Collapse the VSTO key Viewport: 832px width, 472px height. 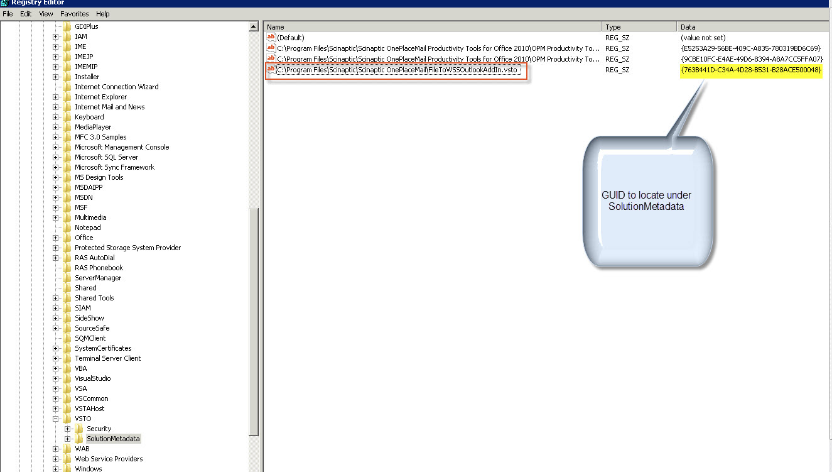tap(55, 419)
